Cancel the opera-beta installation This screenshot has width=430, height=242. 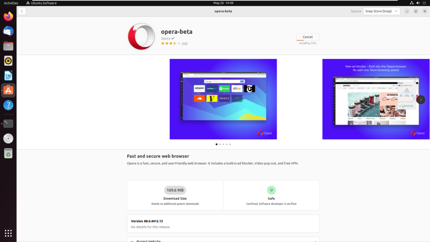click(307, 37)
